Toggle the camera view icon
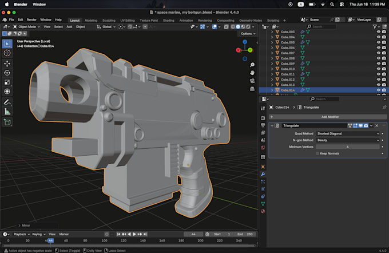 click(x=252, y=81)
